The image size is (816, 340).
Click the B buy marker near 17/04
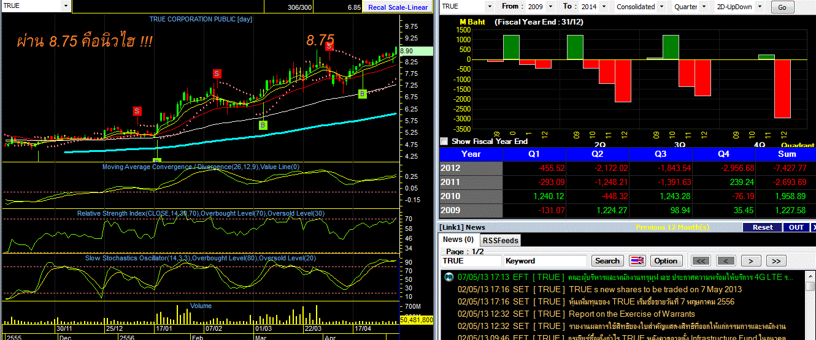click(x=362, y=94)
